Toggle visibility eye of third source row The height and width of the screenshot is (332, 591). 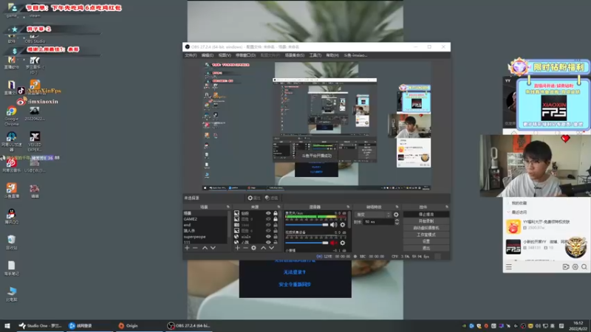268,225
